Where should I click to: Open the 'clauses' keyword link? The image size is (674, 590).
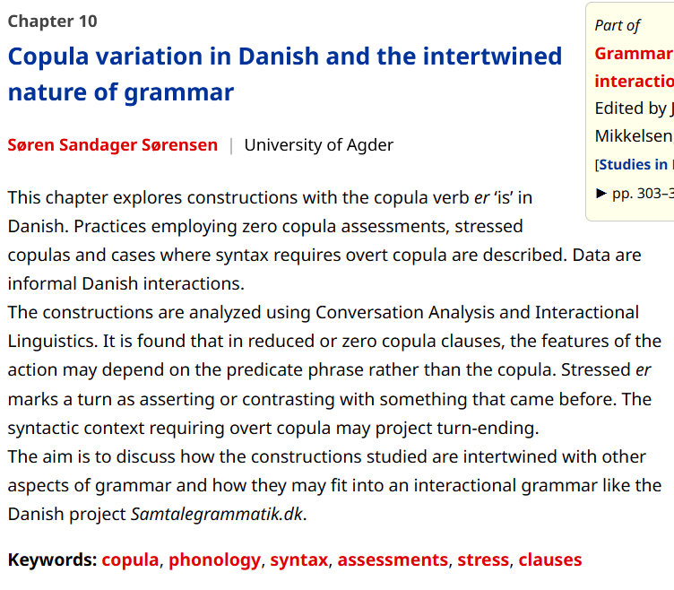549,560
